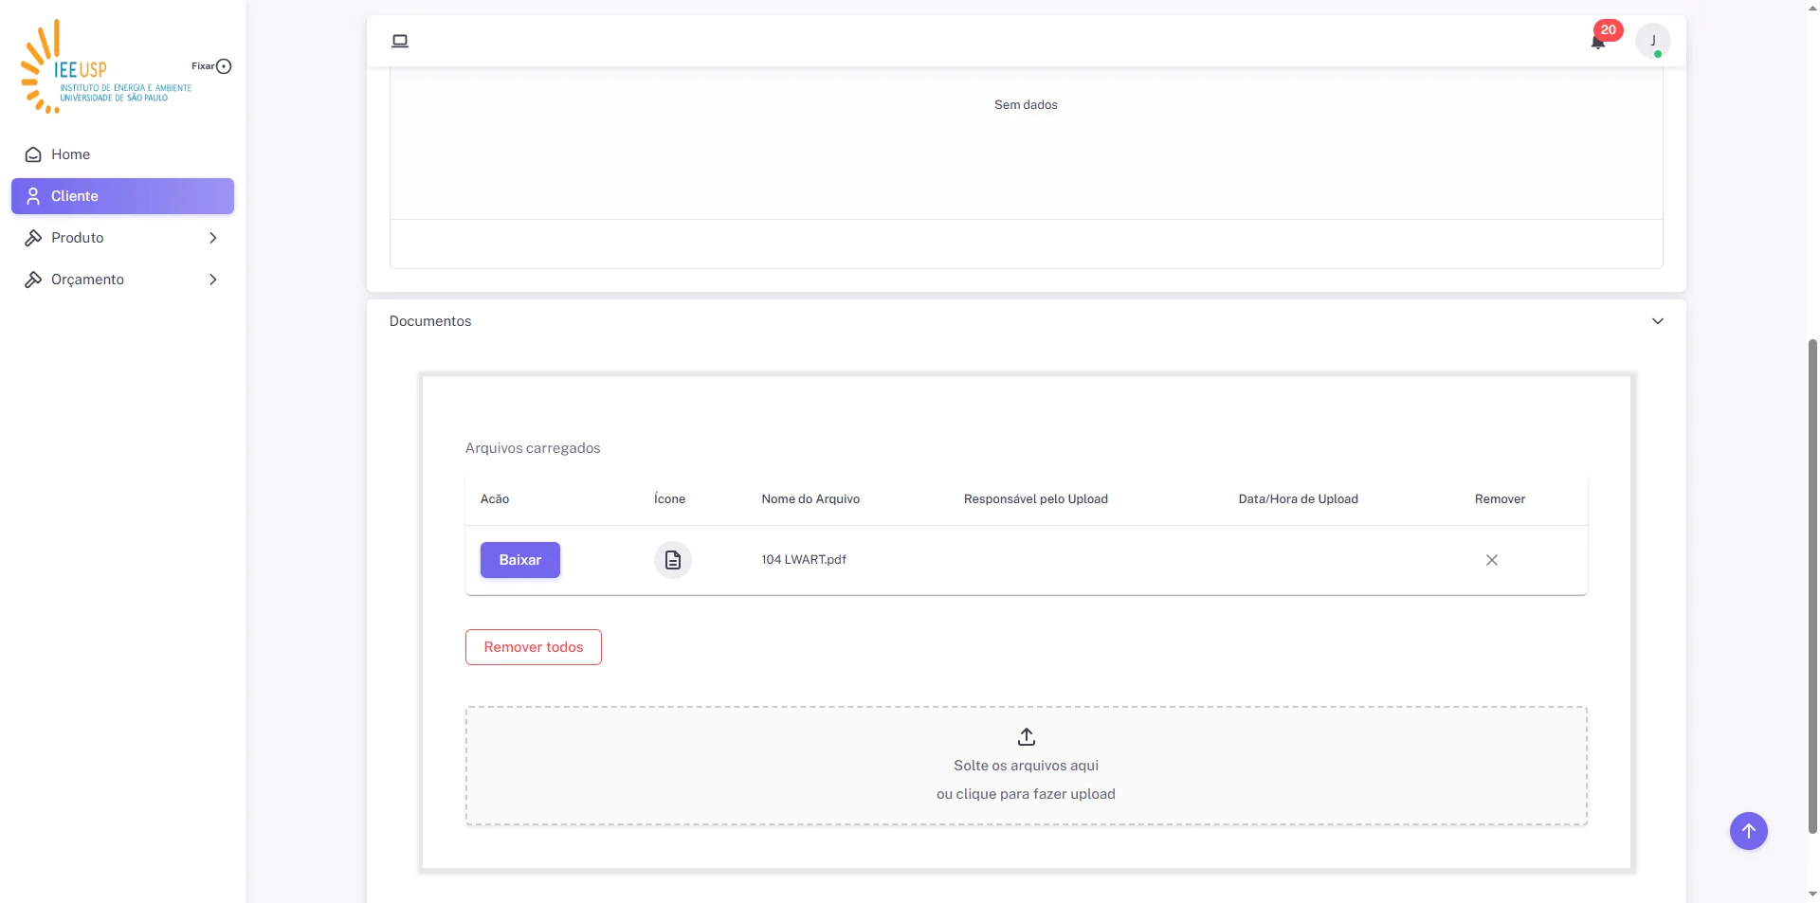Click the Arquivos carregados heading

click(533, 448)
